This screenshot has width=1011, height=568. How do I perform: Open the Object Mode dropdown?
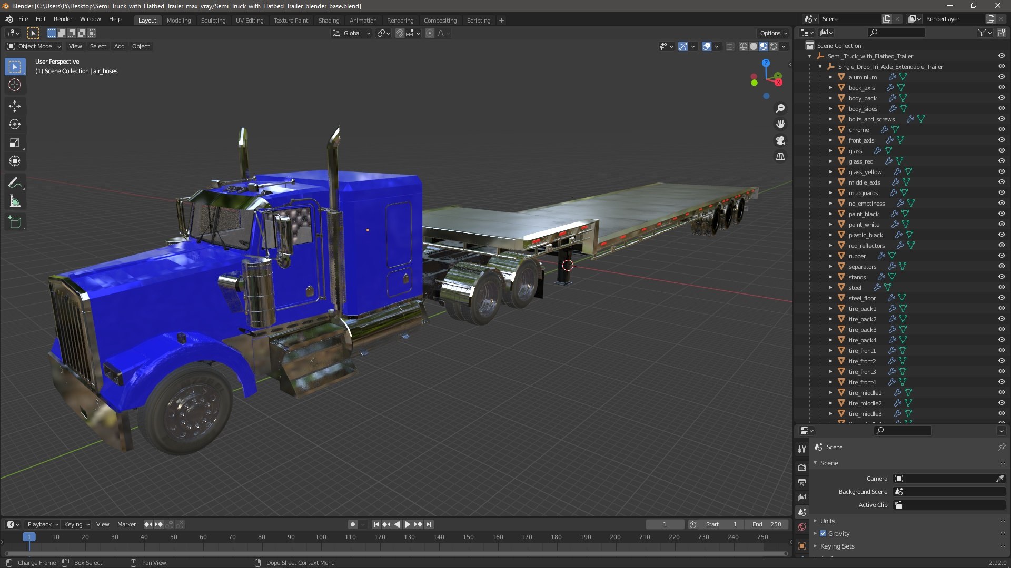pos(34,46)
